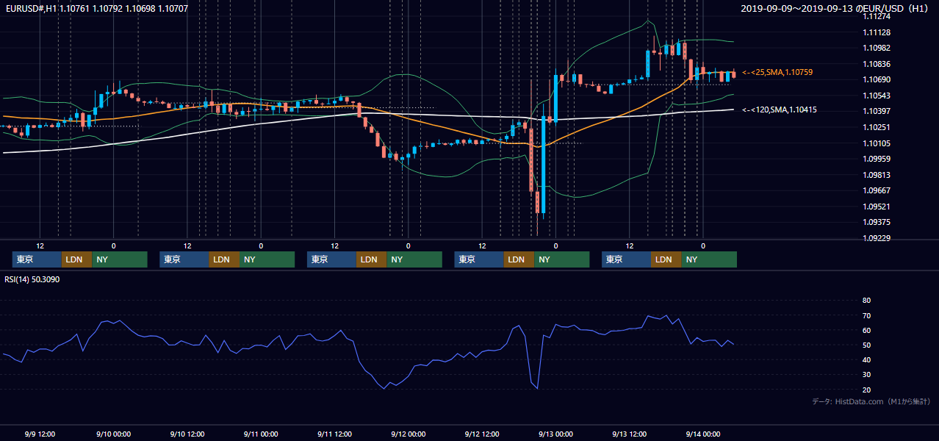Click RSI scale level 30

pyautogui.click(x=866, y=375)
